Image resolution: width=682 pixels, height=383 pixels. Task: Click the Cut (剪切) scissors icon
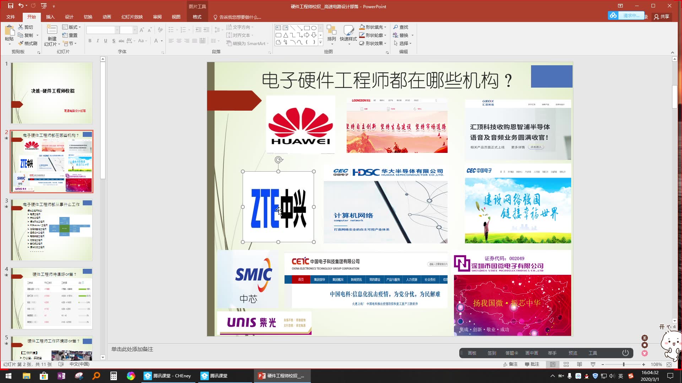[x=21, y=27]
